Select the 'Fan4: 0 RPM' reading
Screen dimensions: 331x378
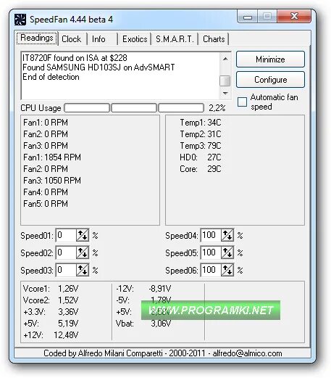pos(46,192)
